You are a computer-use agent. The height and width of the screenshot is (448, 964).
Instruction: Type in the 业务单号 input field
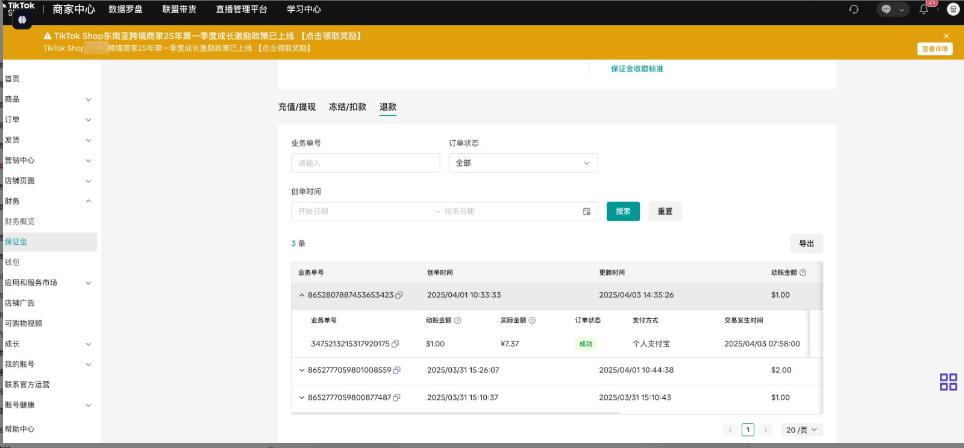(x=365, y=163)
